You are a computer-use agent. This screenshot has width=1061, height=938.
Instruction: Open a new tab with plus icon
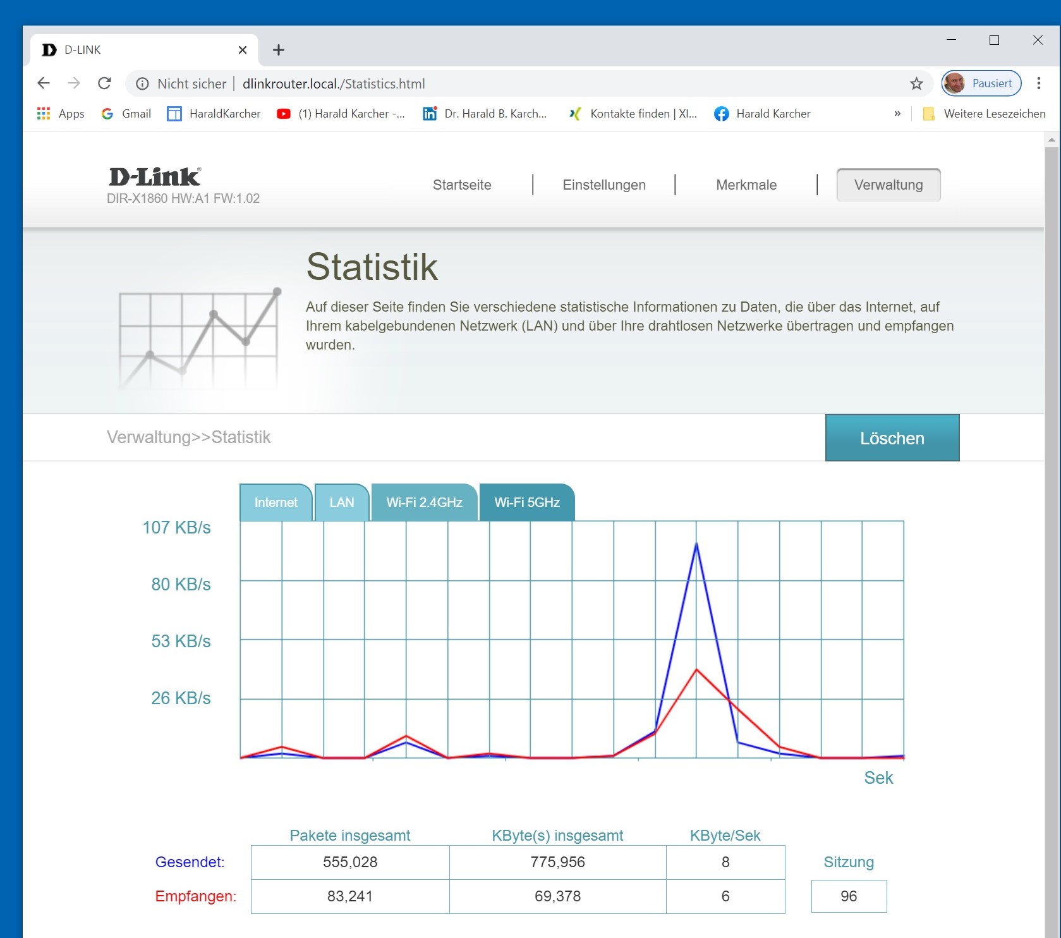click(279, 50)
